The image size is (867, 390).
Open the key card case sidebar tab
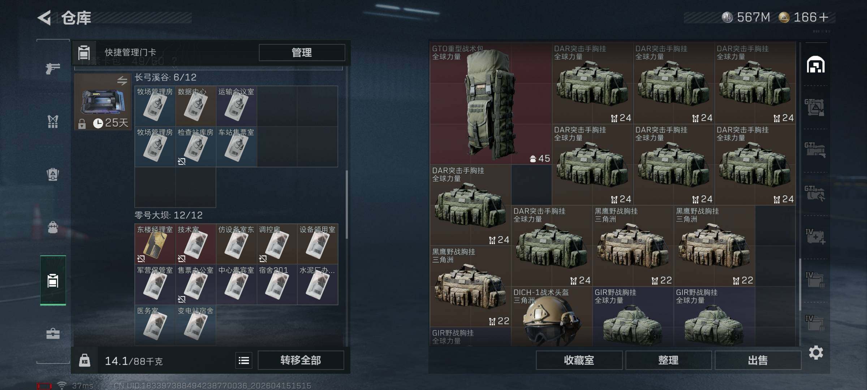pyautogui.click(x=53, y=280)
